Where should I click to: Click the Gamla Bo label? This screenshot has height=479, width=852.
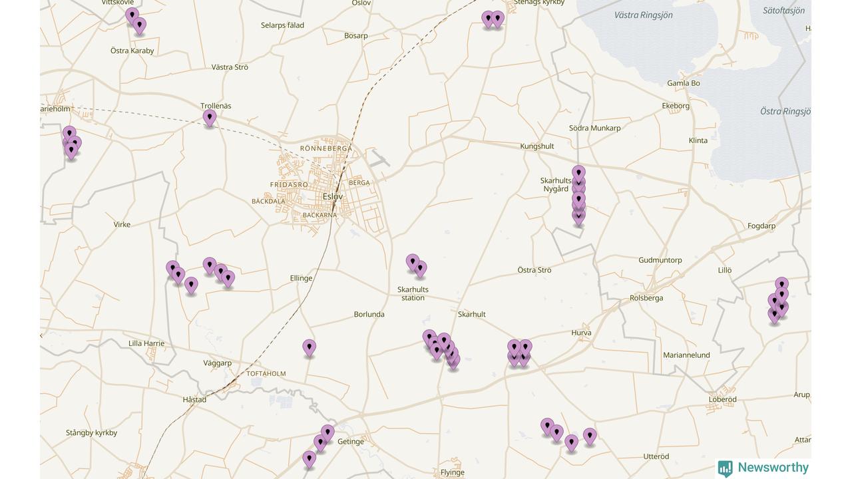point(684,83)
